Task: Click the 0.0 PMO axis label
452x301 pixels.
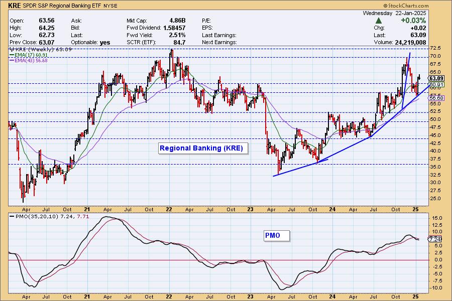Action: pyautogui.click(x=438, y=259)
